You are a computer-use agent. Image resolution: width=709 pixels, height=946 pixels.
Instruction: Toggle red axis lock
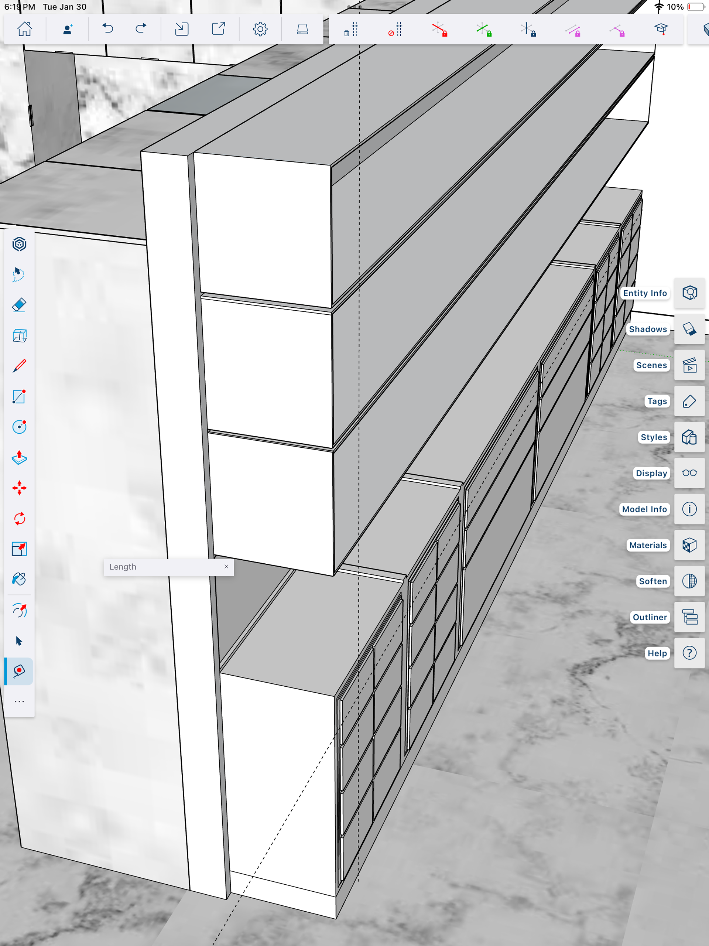pos(439,30)
